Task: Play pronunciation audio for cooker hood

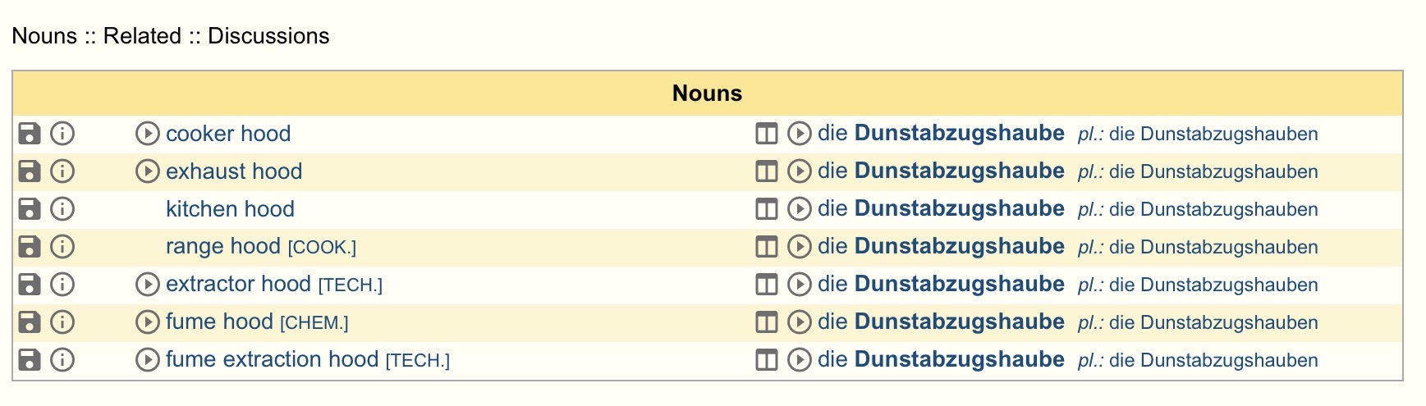Action: tap(147, 134)
